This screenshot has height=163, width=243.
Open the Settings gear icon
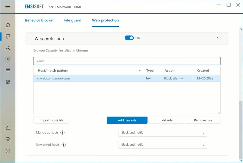tap(8, 82)
